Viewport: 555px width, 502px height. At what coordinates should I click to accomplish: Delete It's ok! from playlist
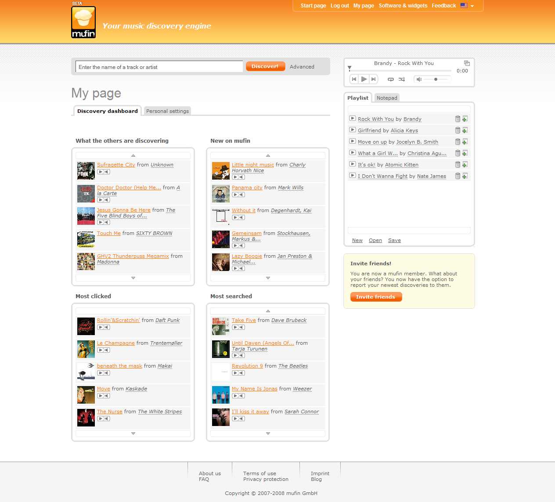(458, 165)
